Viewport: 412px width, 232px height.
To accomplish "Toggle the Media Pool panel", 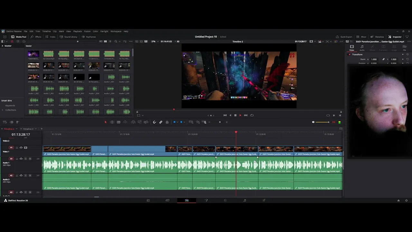I will (x=19, y=37).
